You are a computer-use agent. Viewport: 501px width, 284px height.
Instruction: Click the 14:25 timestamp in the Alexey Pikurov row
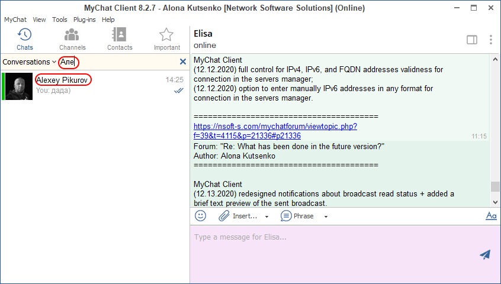(x=175, y=80)
